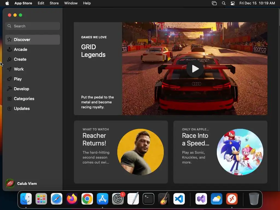Viewport: 280px width, 210px height.
Task: Open Control Center in menu bar
Action: pyautogui.click(x=233, y=3)
